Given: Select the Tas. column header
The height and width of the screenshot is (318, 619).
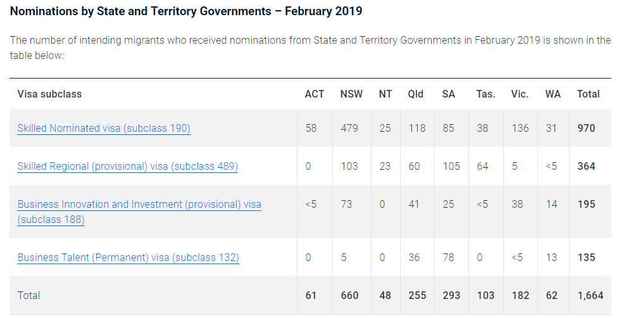Looking at the screenshot, I should click(x=485, y=94).
